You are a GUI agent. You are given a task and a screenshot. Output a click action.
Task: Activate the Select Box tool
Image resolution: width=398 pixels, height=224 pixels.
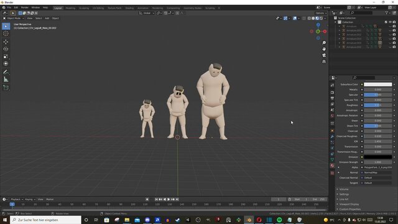coord(6,26)
